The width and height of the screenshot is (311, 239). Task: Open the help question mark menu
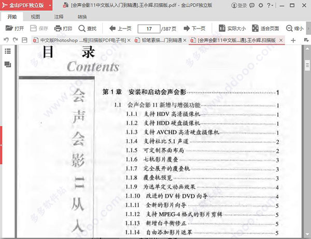[270, 5]
